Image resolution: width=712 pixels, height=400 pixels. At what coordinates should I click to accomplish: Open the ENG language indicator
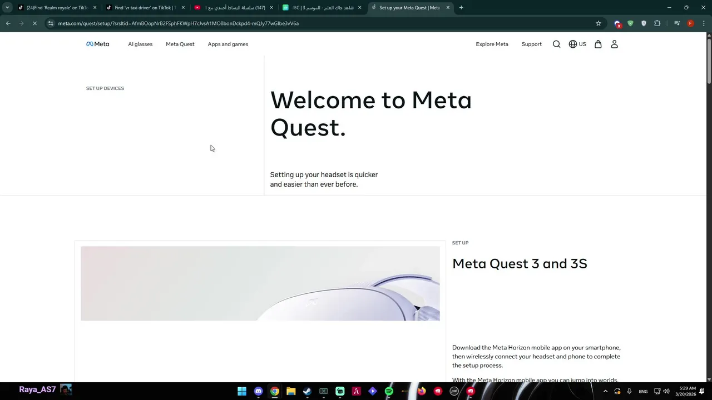(643, 391)
